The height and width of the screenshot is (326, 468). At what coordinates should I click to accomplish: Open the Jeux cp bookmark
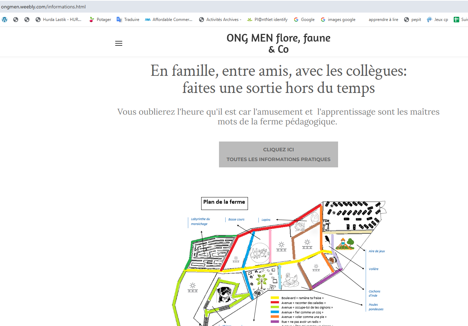(x=437, y=20)
